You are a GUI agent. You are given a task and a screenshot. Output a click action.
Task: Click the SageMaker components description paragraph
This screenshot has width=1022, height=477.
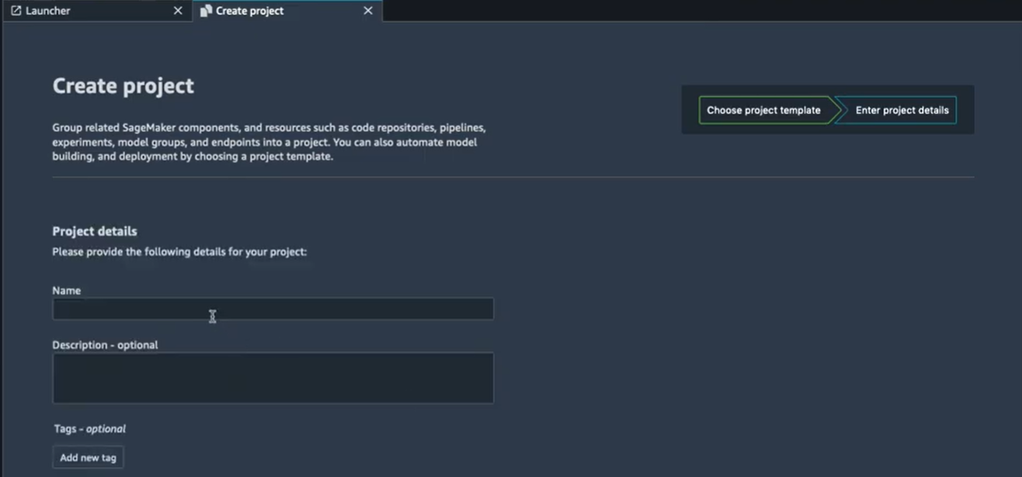pyautogui.click(x=269, y=142)
